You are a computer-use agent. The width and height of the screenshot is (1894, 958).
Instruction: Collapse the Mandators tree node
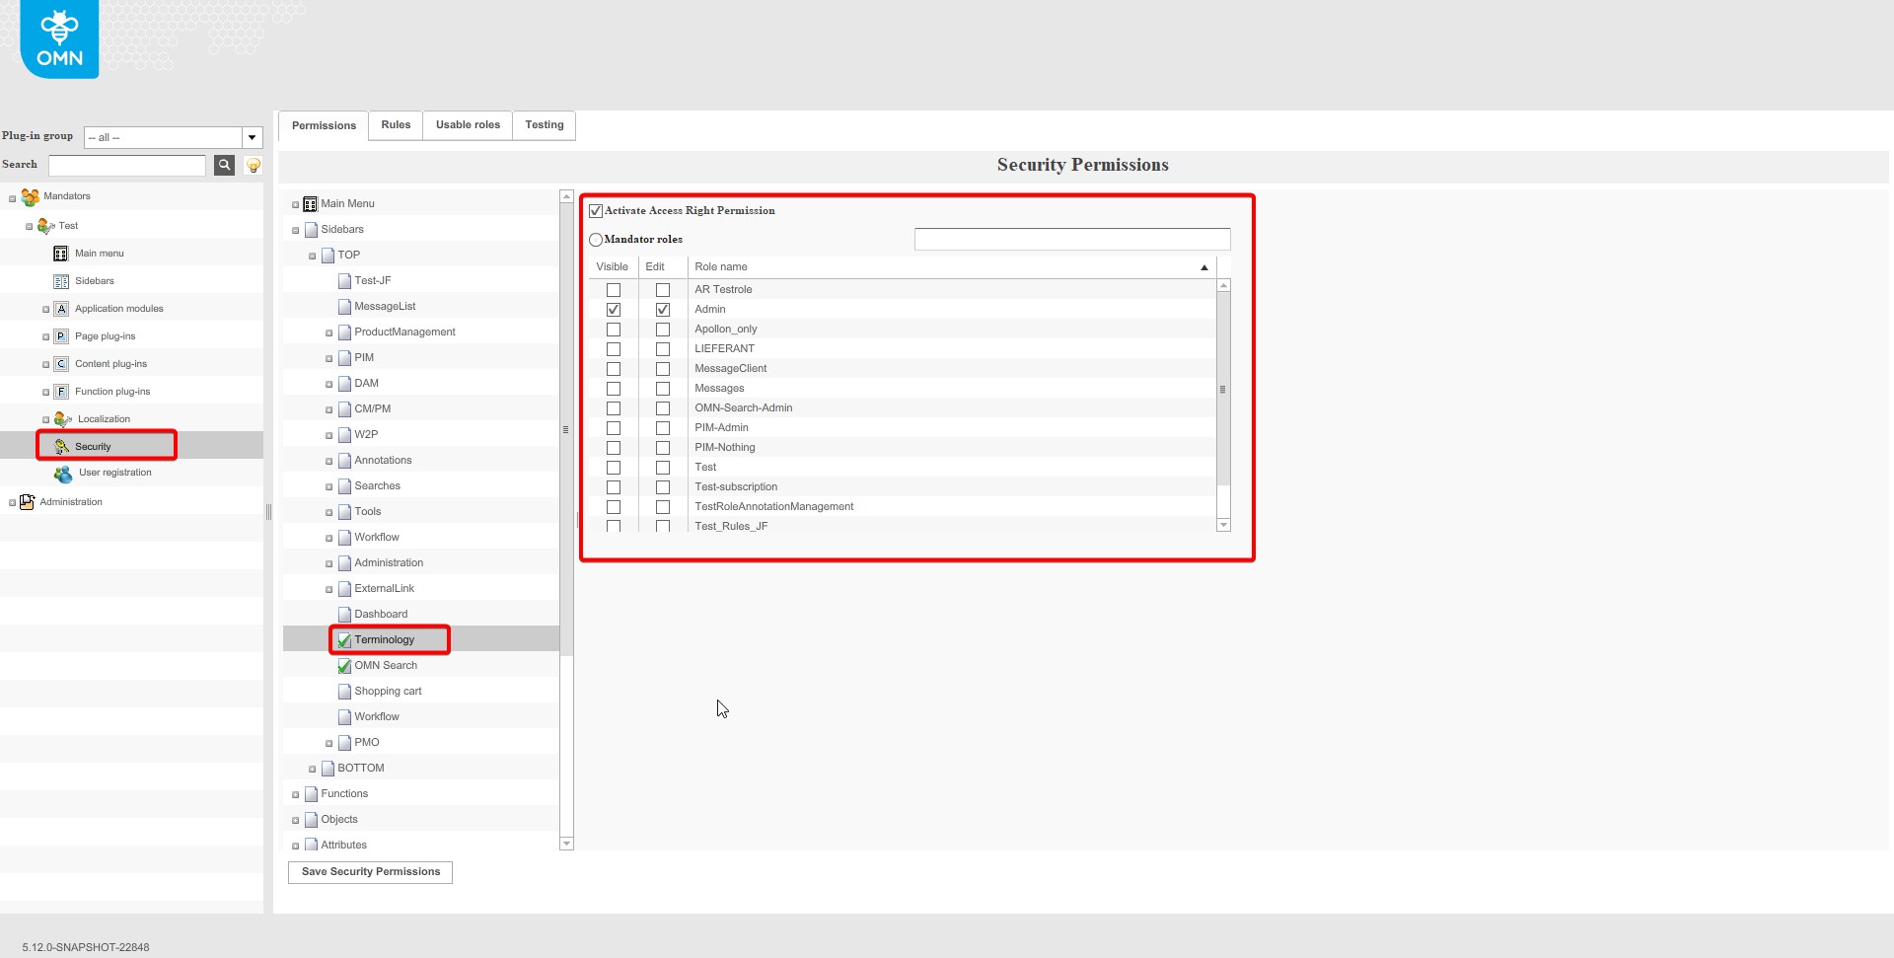(13, 198)
